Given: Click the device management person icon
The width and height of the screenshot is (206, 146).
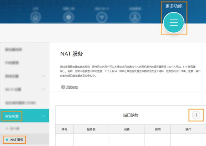Looking at the screenshot, I should tap(135, 17).
